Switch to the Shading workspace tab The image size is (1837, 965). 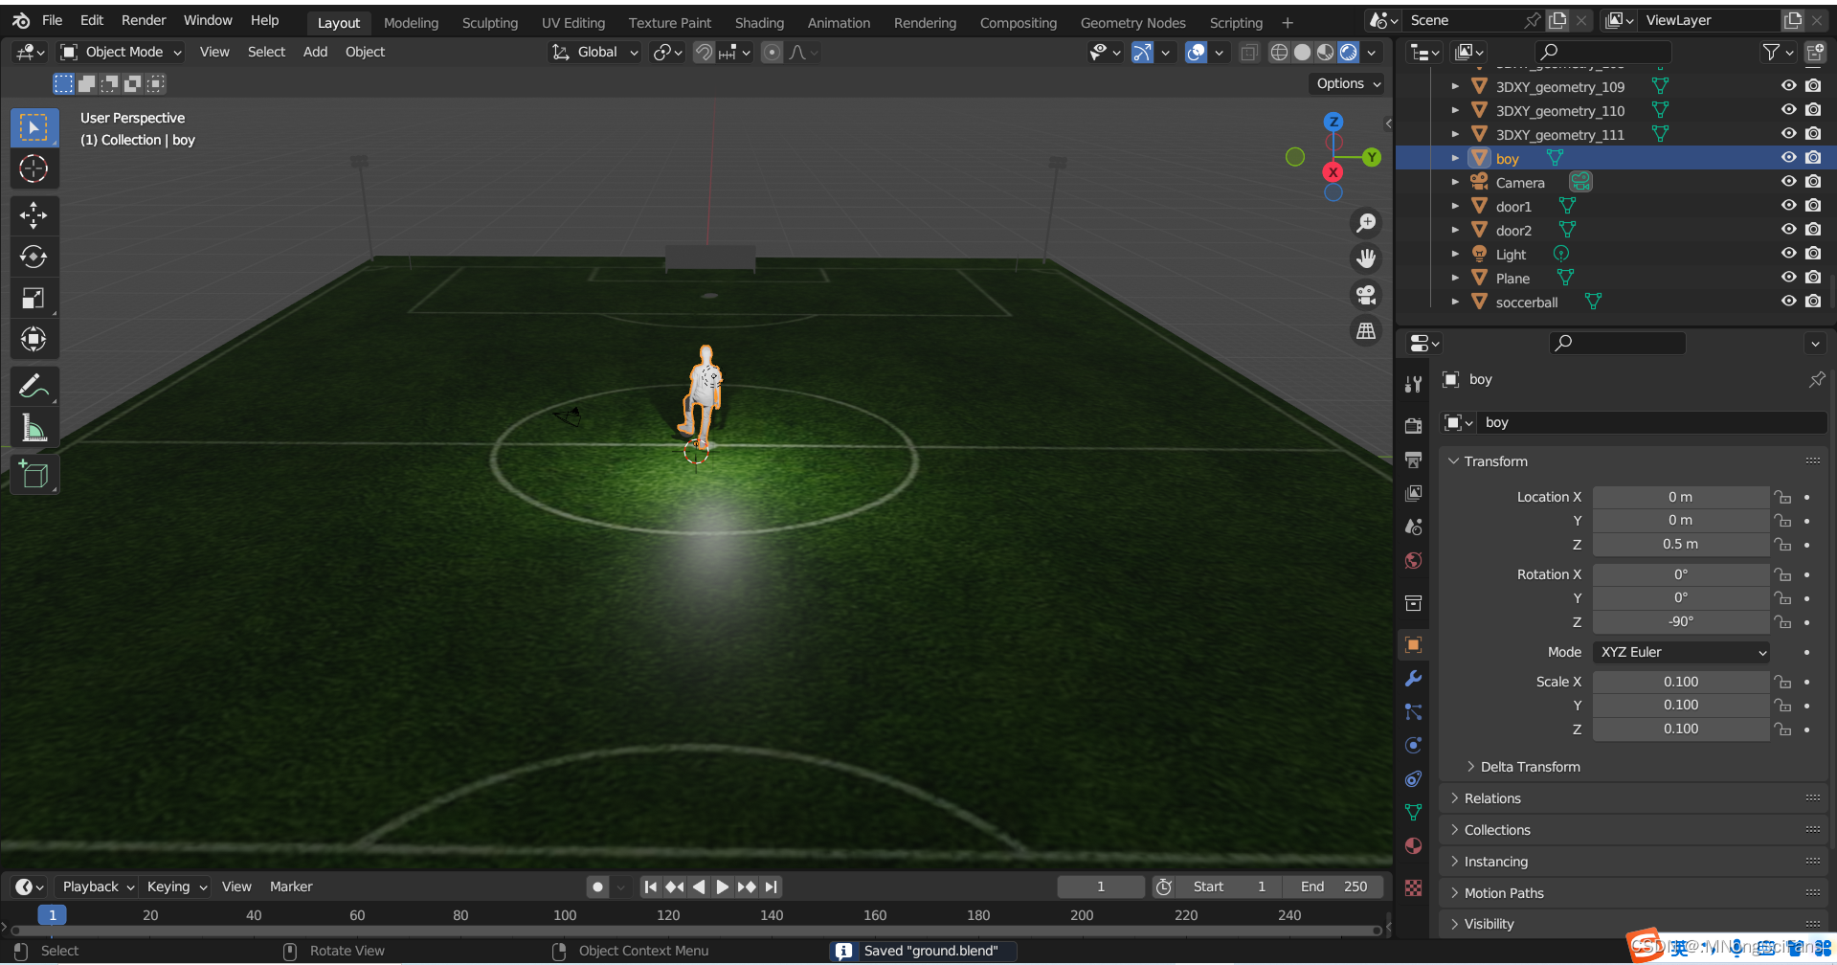(759, 22)
